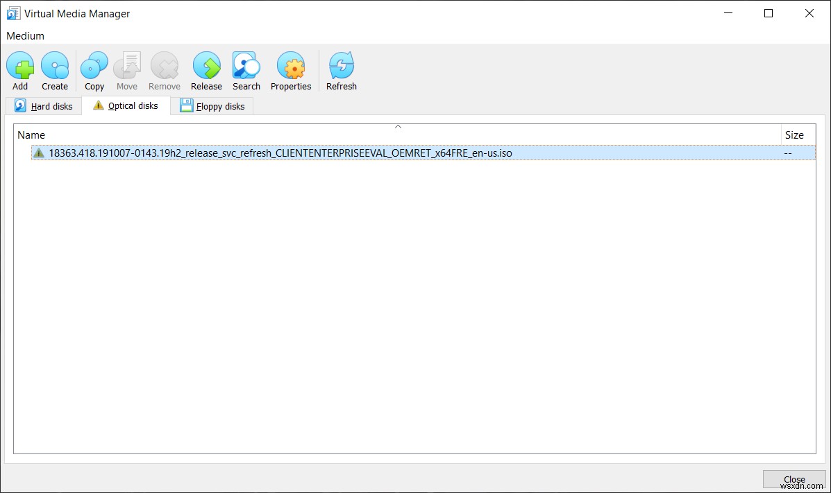
Task: Click the Refresh media icon
Action: pos(341,65)
